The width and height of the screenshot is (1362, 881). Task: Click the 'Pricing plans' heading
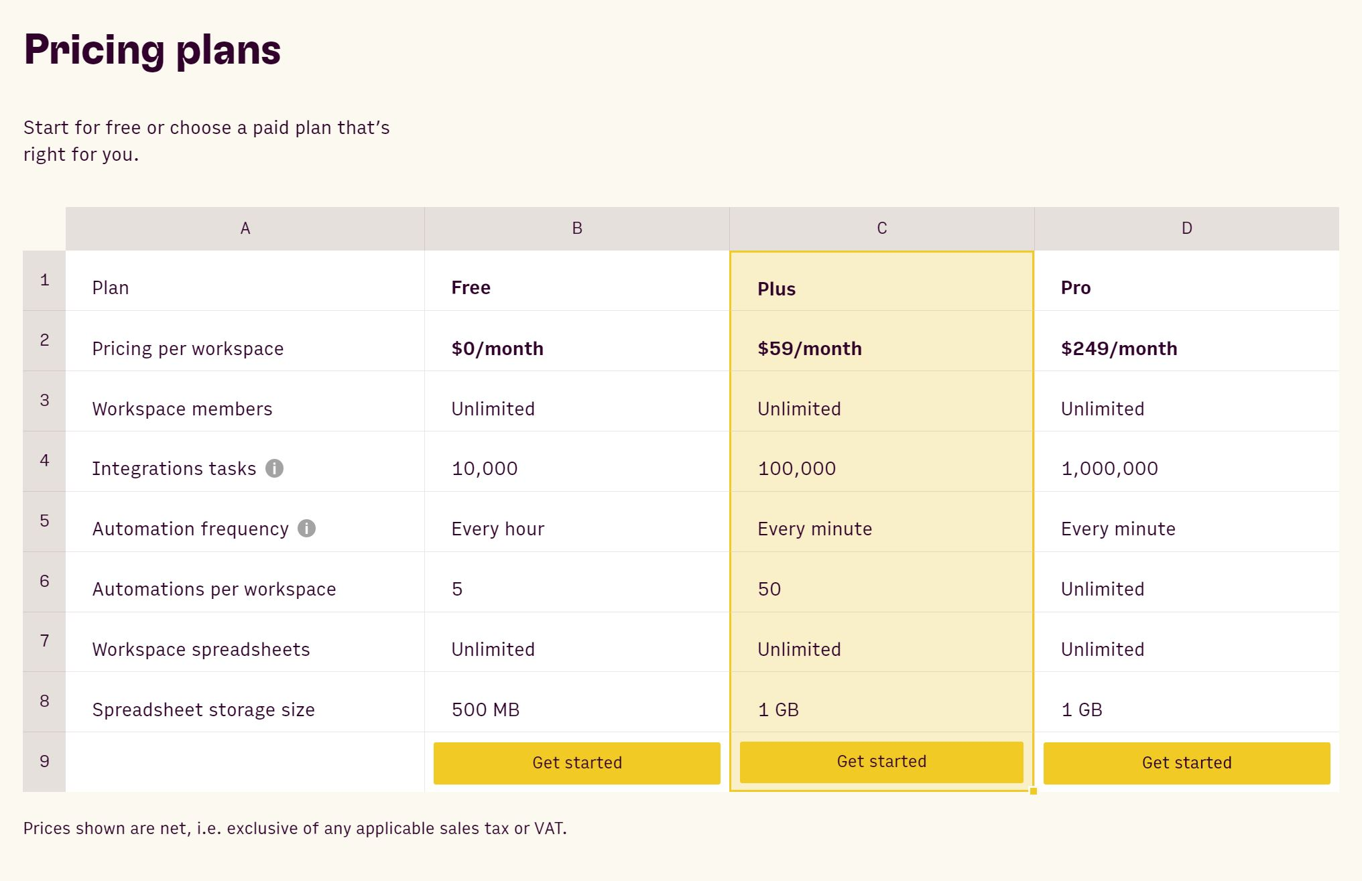click(152, 50)
